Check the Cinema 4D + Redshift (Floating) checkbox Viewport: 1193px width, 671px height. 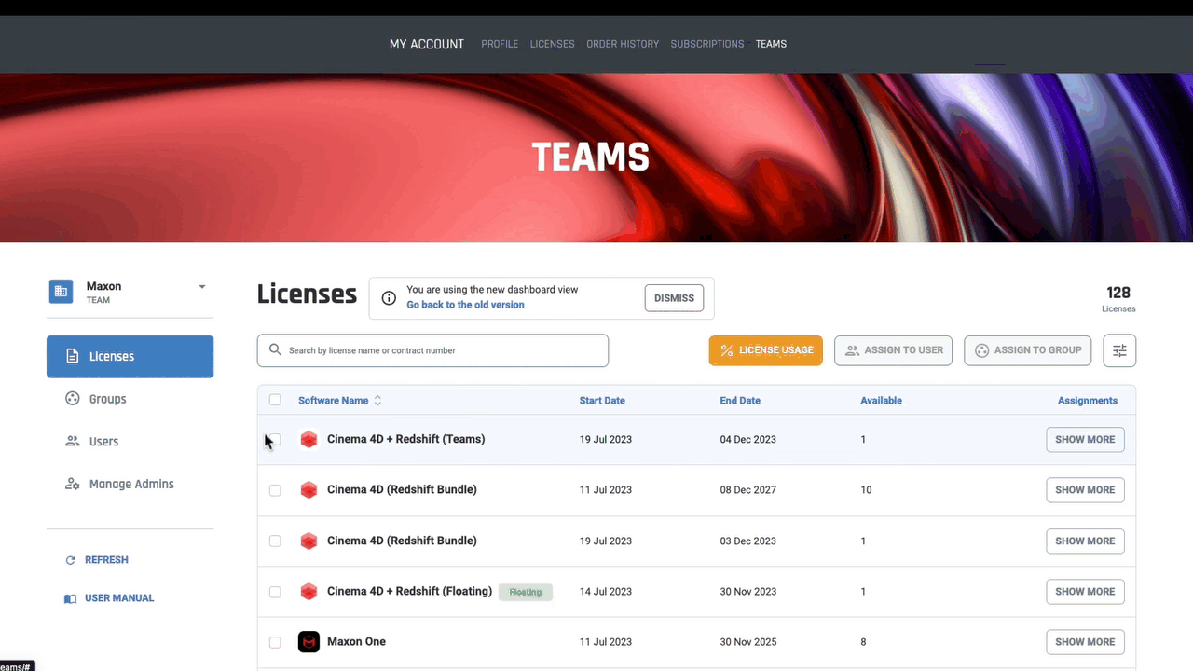pos(275,592)
